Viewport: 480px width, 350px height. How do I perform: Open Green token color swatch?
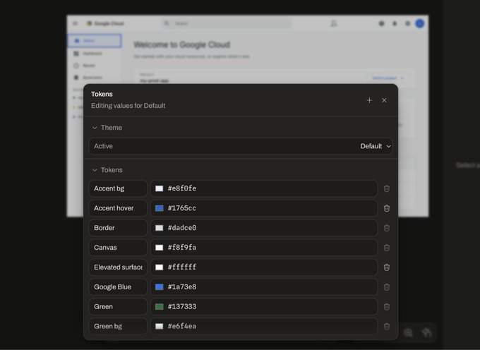(x=160, y=306)
